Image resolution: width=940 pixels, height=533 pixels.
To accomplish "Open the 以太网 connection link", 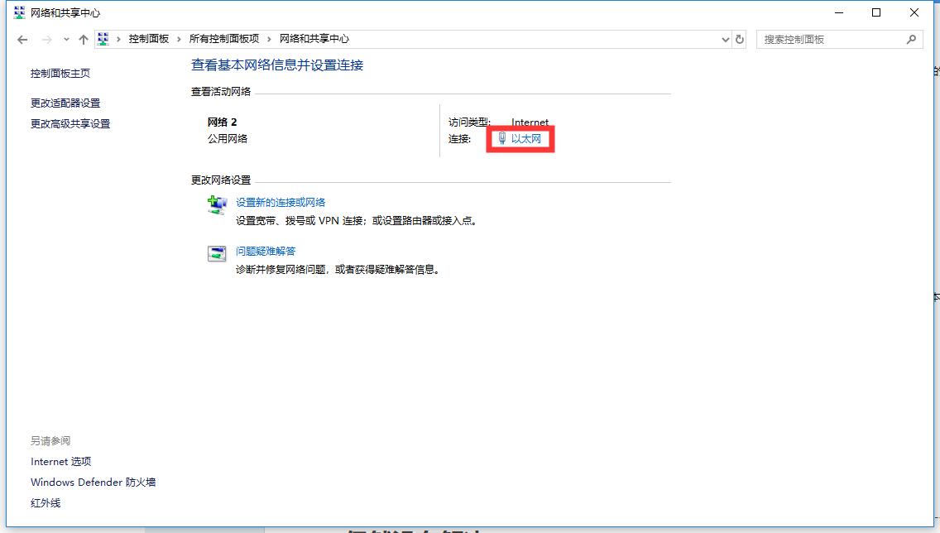I will point(525,139).
